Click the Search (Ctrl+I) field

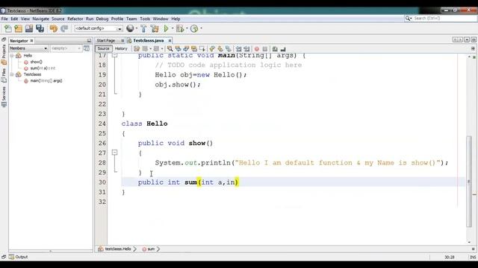click(441, 19)
